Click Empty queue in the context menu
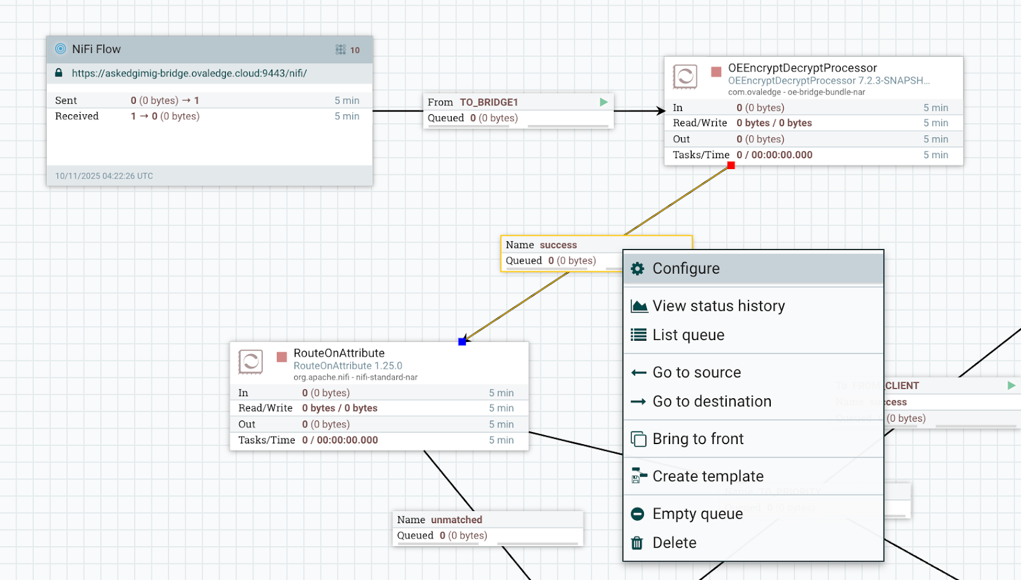This screenshot has height=580, width=1021. [x=697, y=514]
